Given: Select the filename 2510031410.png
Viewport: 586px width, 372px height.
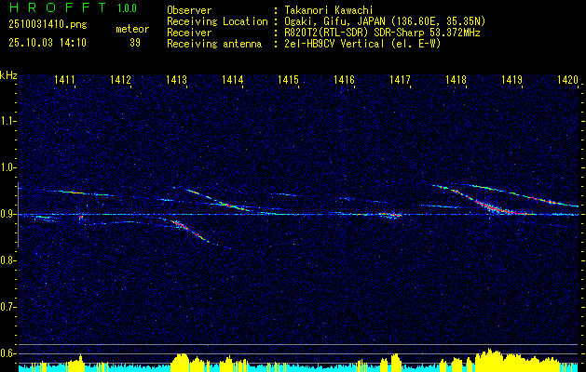Looking at the screenshot, I should tap(48, 25).
